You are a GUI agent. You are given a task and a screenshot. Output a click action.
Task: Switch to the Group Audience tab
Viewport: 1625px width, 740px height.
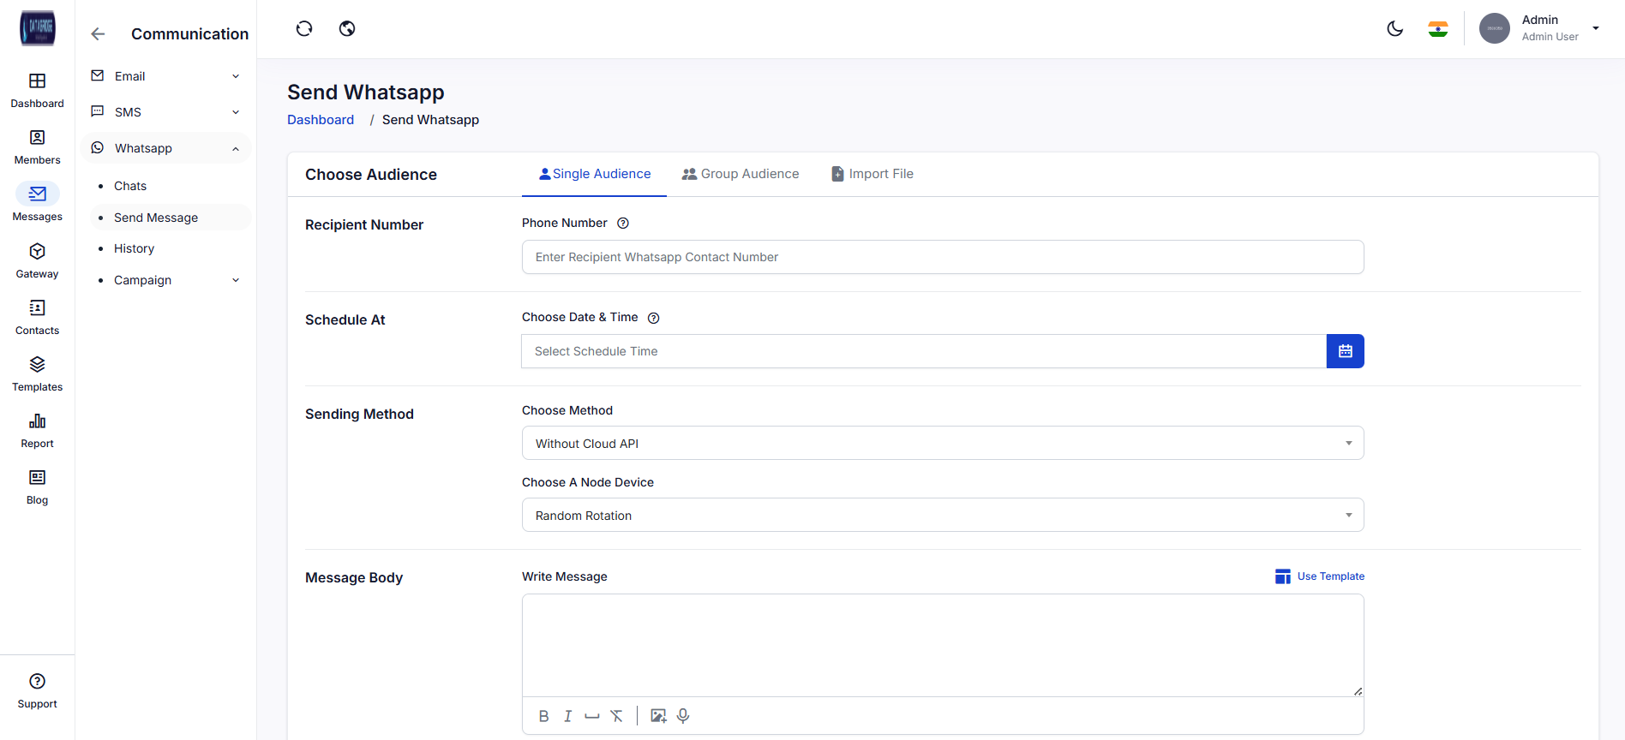pos(741,174)
